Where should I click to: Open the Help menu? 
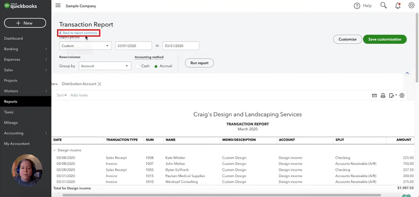point(363,6)
